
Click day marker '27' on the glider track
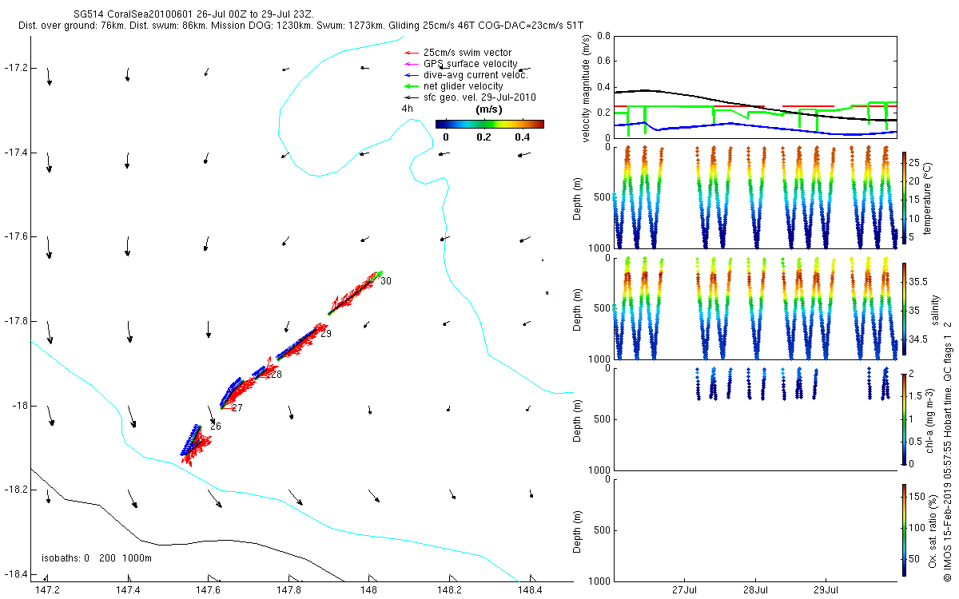click(237, 407)
